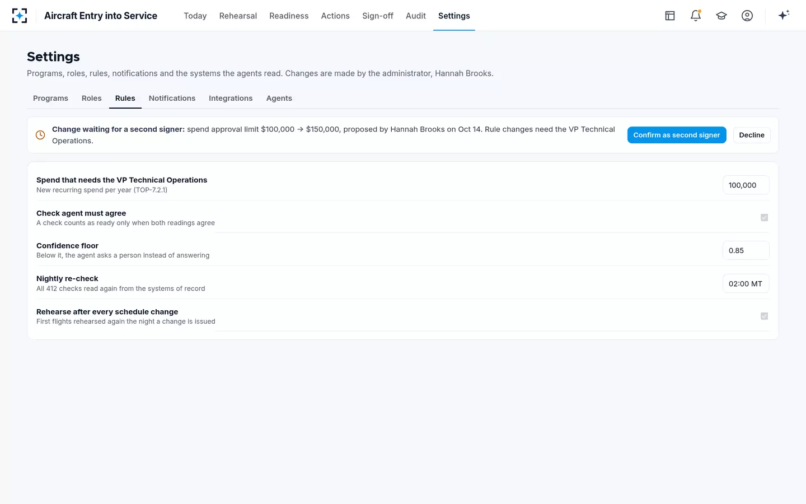Click the Check agent must agree label

[x=81, y=213]
